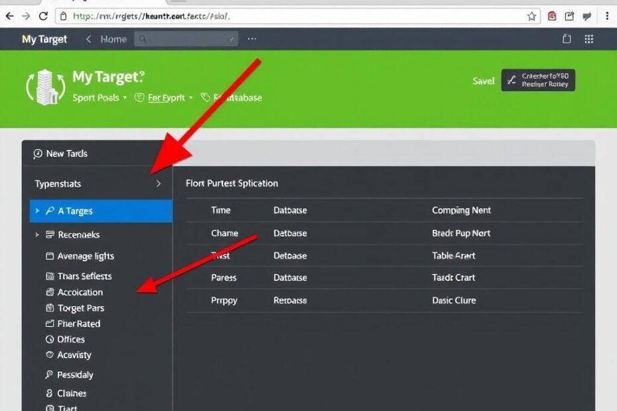
Task: Click the dark button next to Savel
Action: tap(538, 80)
